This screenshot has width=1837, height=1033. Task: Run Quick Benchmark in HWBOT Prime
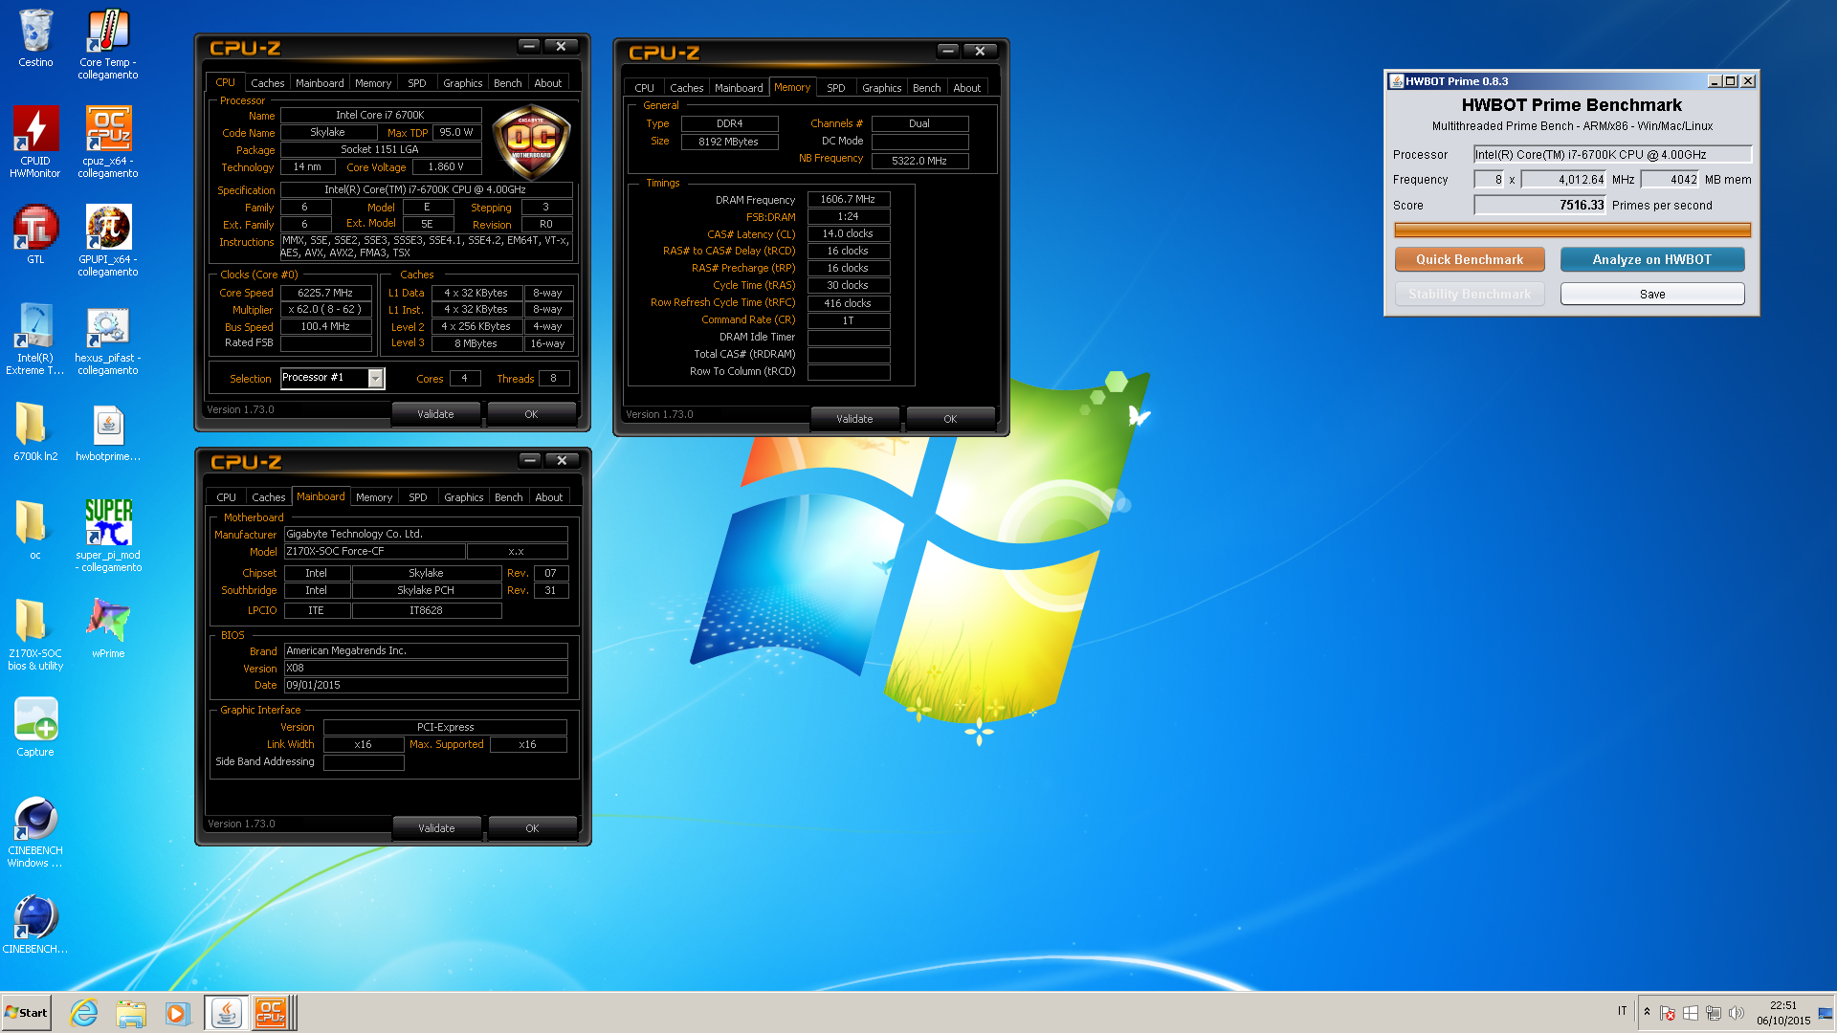[1470, 259]
